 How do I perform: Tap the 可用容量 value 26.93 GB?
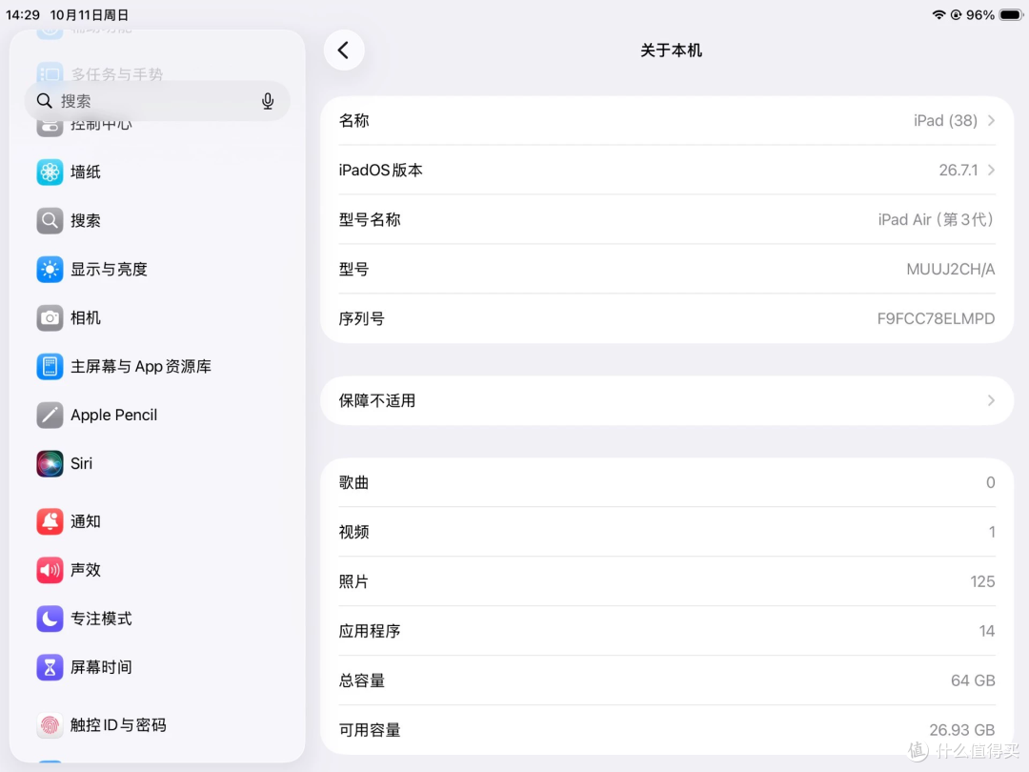point(962,730)
